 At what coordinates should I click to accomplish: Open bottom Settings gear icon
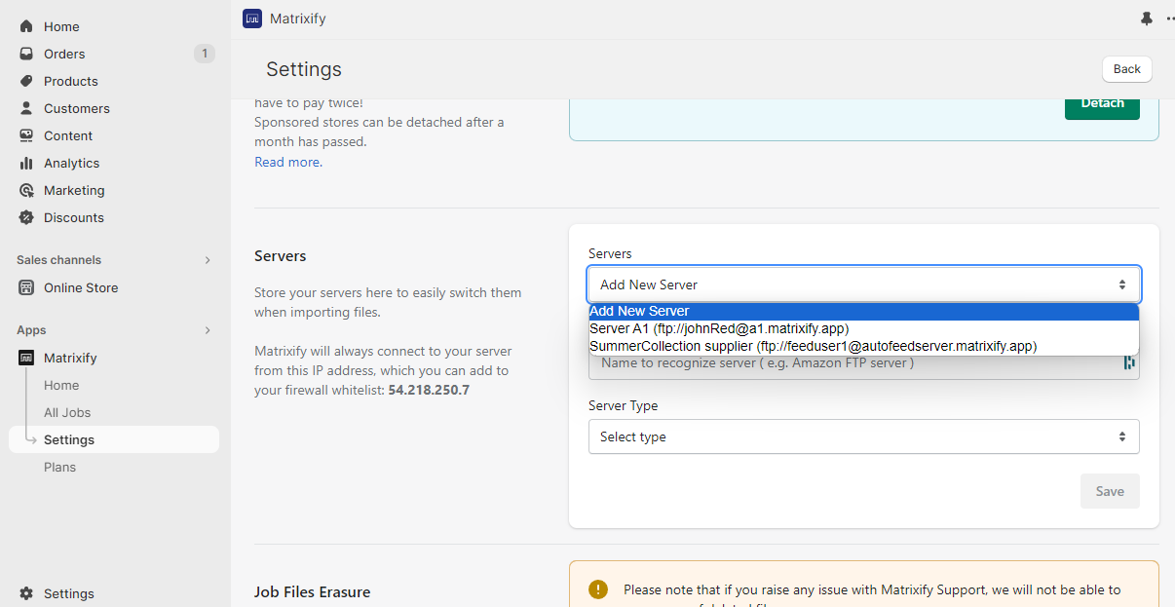(26, 593)
